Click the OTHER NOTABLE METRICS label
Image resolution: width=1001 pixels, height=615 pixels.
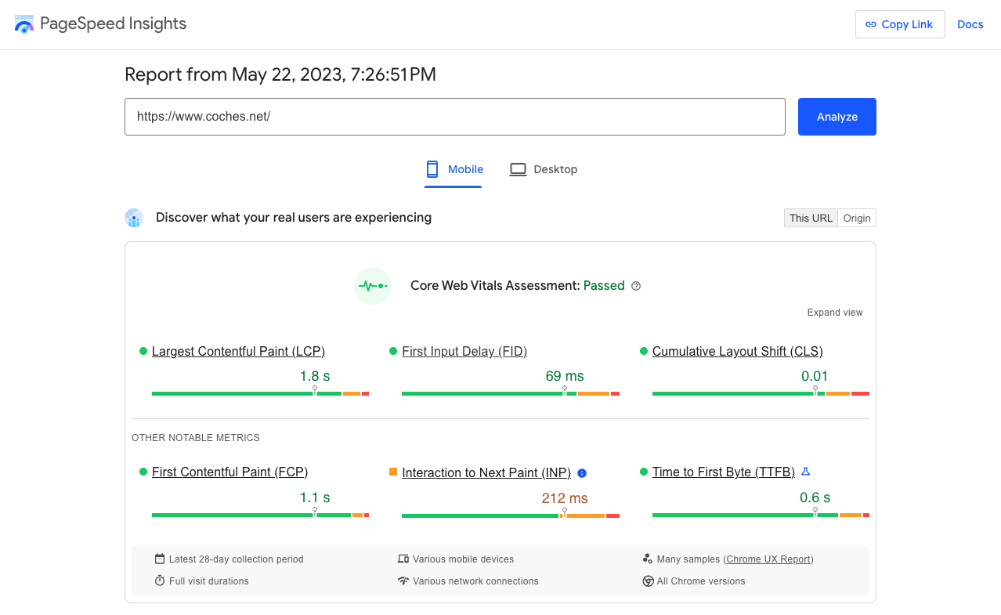196,438
